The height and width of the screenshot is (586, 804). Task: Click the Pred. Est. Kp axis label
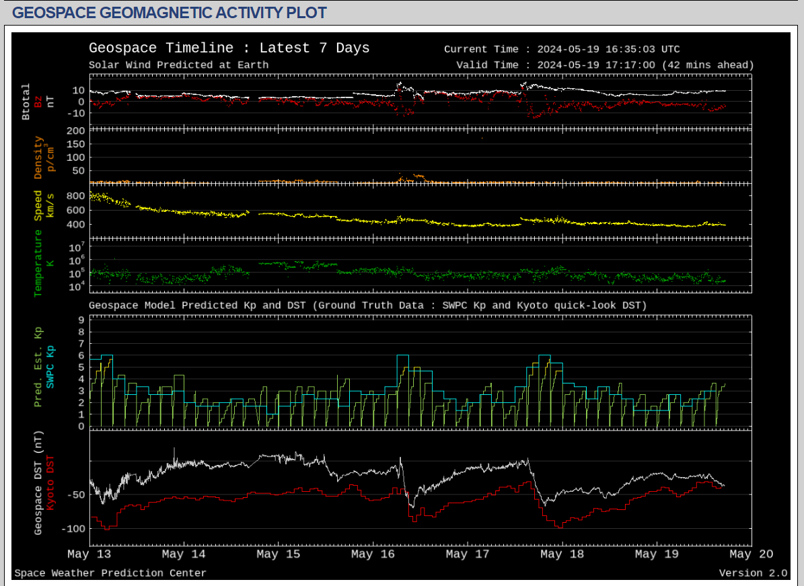click(x=38, y=367)
